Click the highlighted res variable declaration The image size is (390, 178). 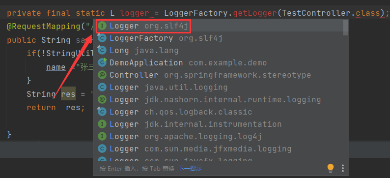pos(68,94)
